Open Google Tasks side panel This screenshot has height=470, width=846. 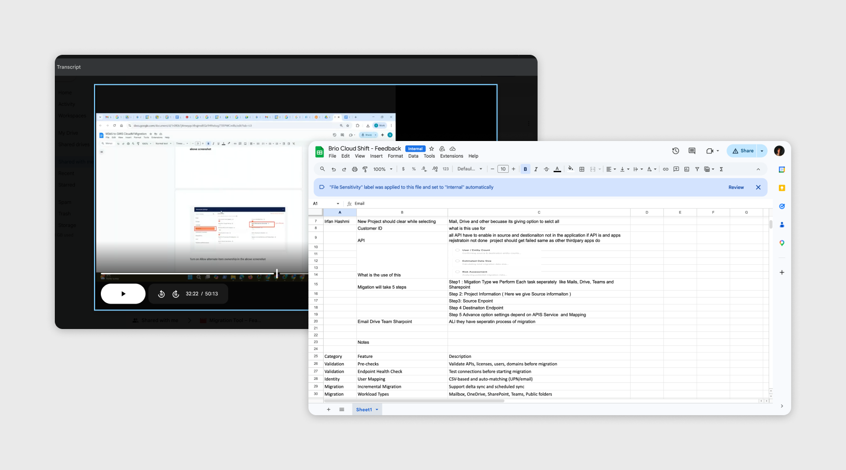[782, 206]
